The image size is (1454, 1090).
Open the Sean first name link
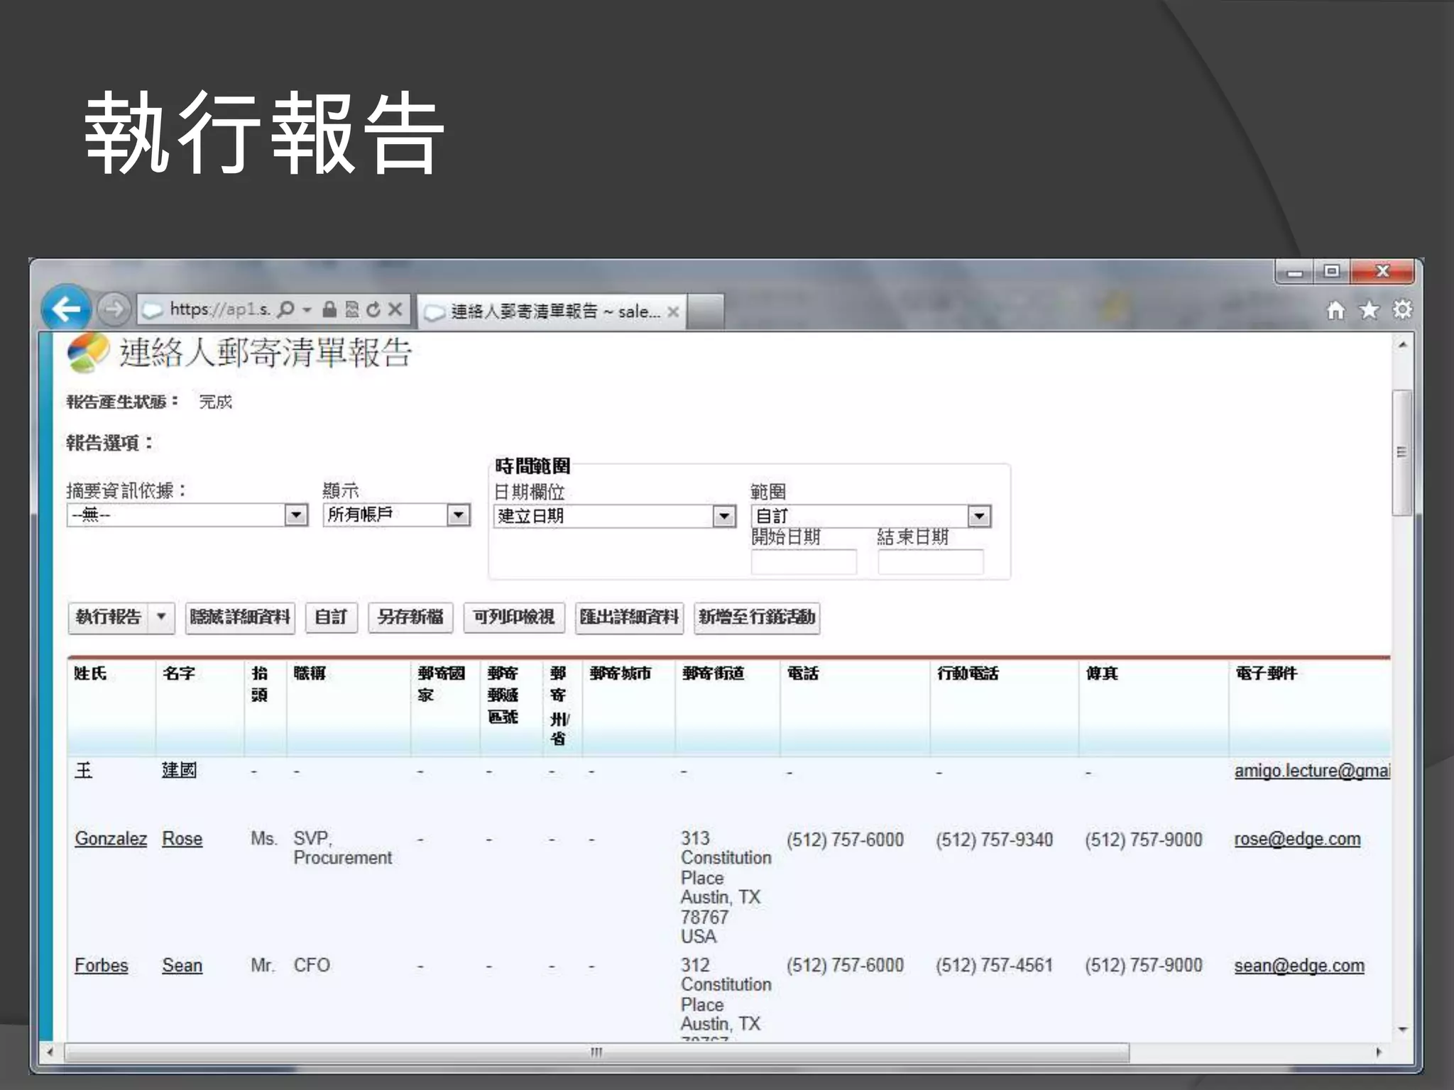pyautogui.click(x=182, y=966)
